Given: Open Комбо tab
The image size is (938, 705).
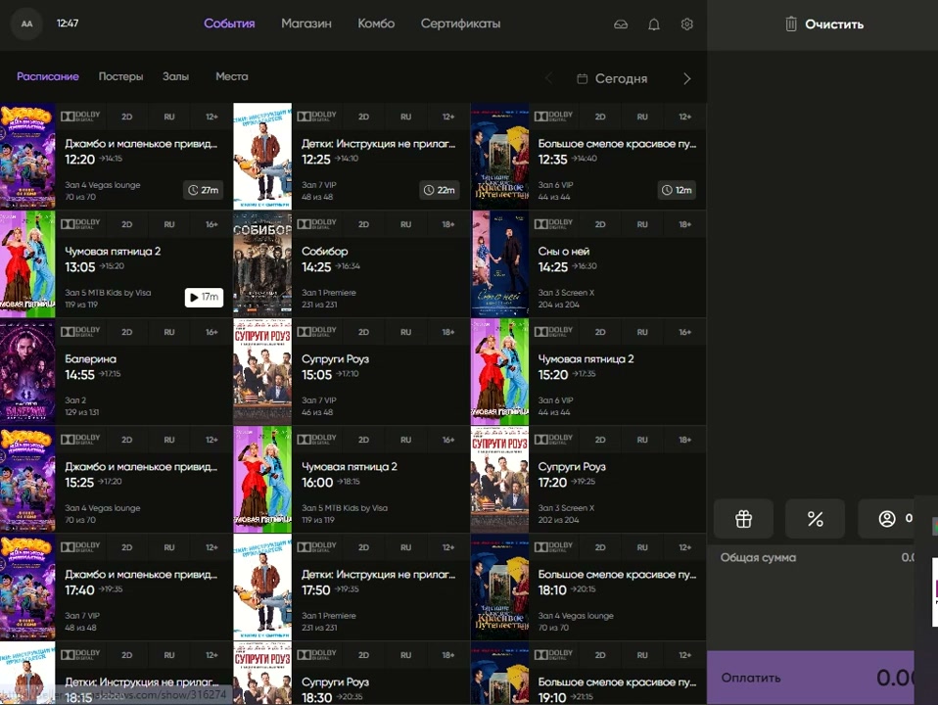Looking at the screenshot, I should (376, 23).
